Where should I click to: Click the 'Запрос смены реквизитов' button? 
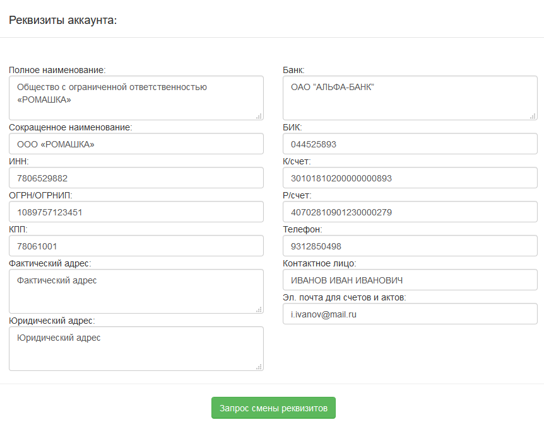pyautogui.click(x=273, y=408)
